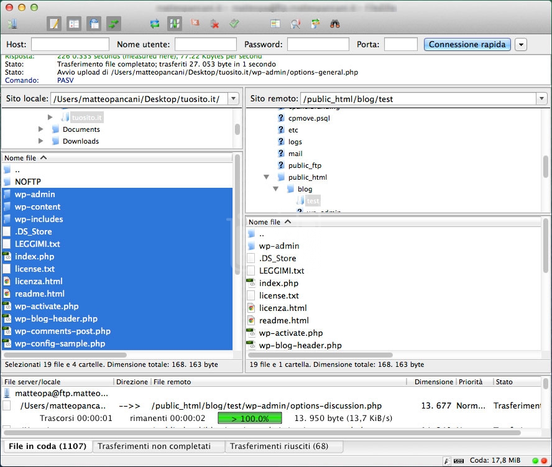
Task: Open the Sito remoto path dropdown
Action: tap(541, 99)
